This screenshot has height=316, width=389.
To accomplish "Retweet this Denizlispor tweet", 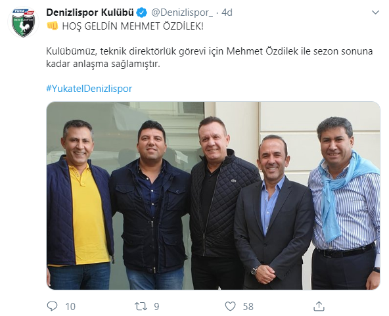I will pyautogui.click(x=141, y=306).
